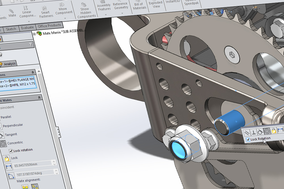Viewport: 284px width, 189px height.
Task: Switch to the Evaluate tab
Action: click(x=27, y=28)
